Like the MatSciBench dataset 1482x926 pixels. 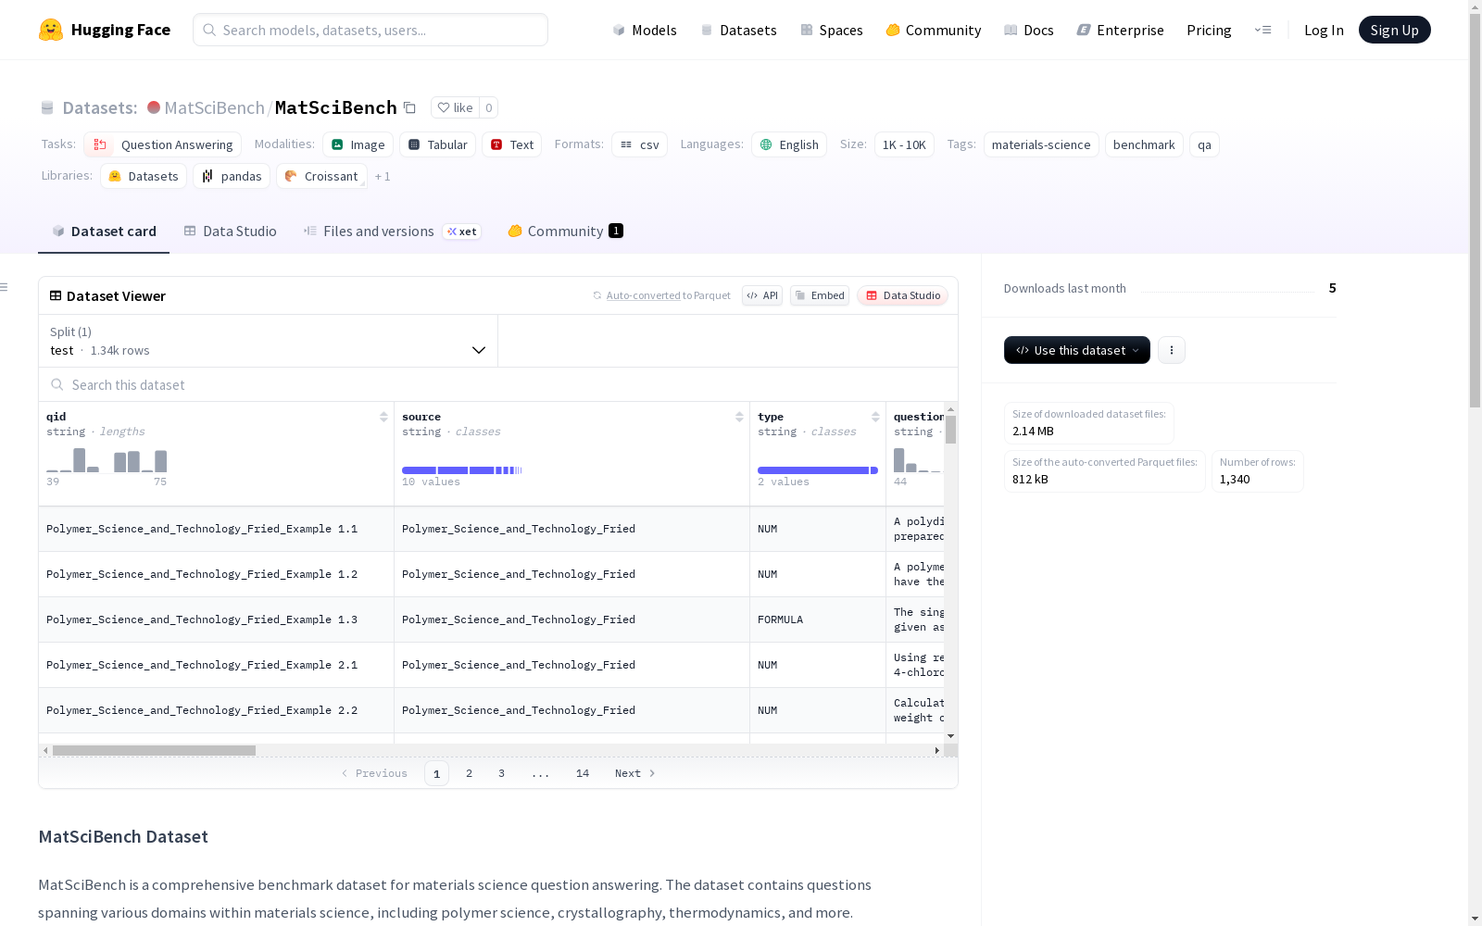(x=455, y=107)
